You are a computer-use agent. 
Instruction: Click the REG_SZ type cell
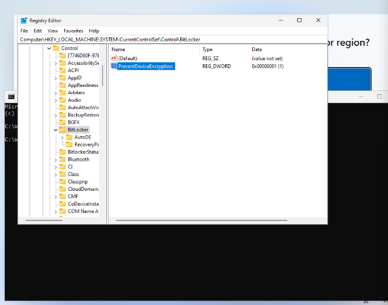(x=210, y=59)
